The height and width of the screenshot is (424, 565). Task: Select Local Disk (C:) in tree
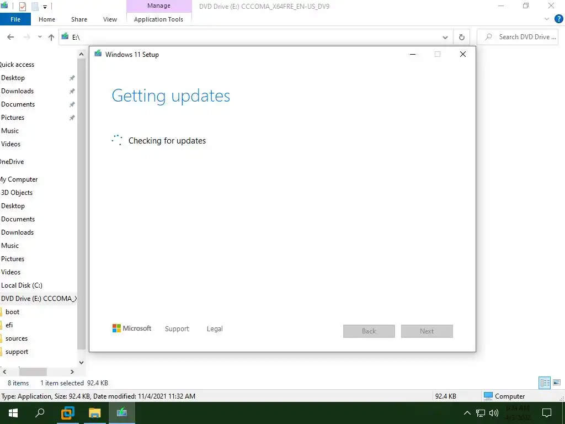tap(22, 285)
